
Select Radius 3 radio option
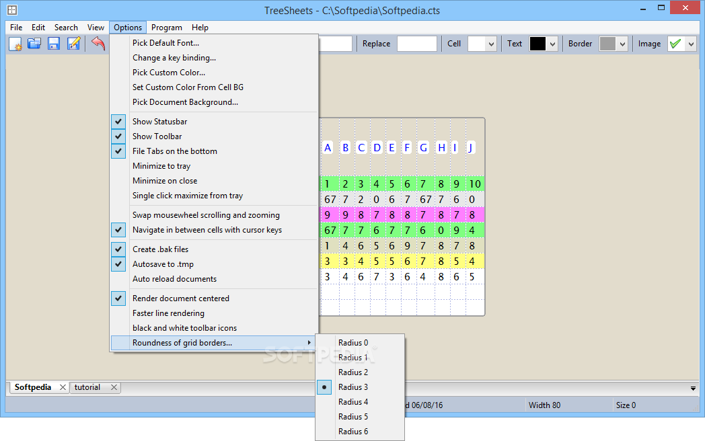[360, 387]
